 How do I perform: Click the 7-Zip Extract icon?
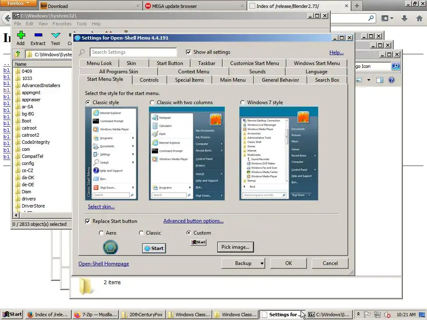(38, 35)
